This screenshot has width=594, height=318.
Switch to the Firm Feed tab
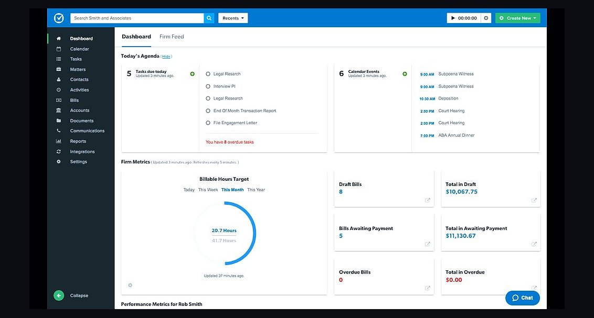tap(172, 37)
